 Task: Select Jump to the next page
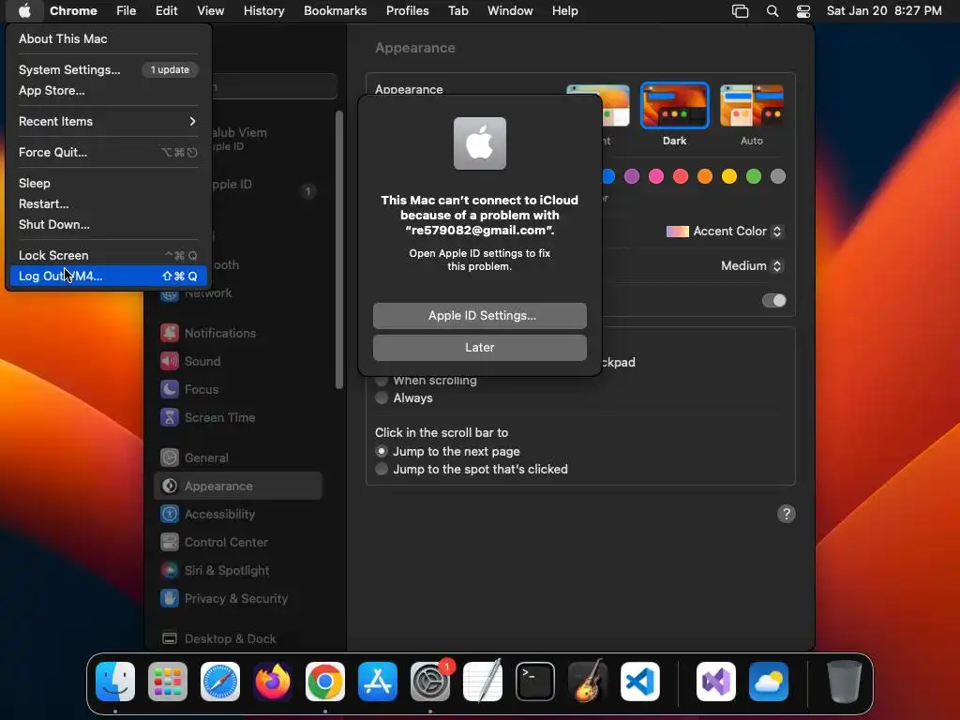click(x=382, y=451)
